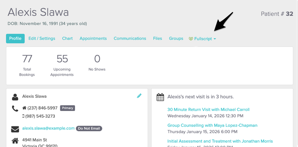Expand the Fullscript dropdown caret
Screen dimensions: 298x147
[x=215, y=39]
